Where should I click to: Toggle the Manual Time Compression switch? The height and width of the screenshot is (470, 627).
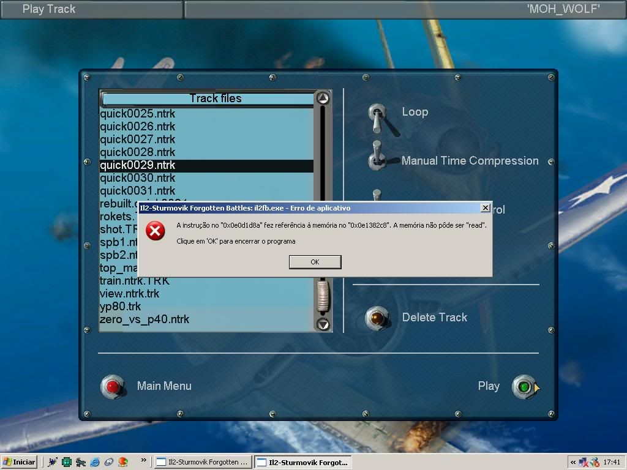click(377, 155)
